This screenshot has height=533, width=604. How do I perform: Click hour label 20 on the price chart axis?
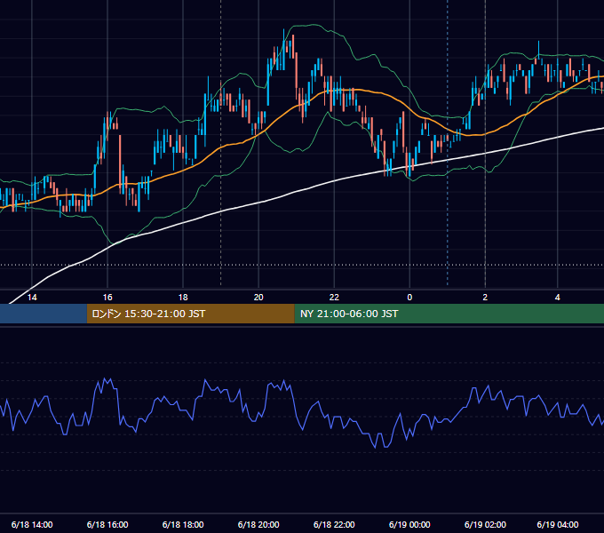click(258, 298)
